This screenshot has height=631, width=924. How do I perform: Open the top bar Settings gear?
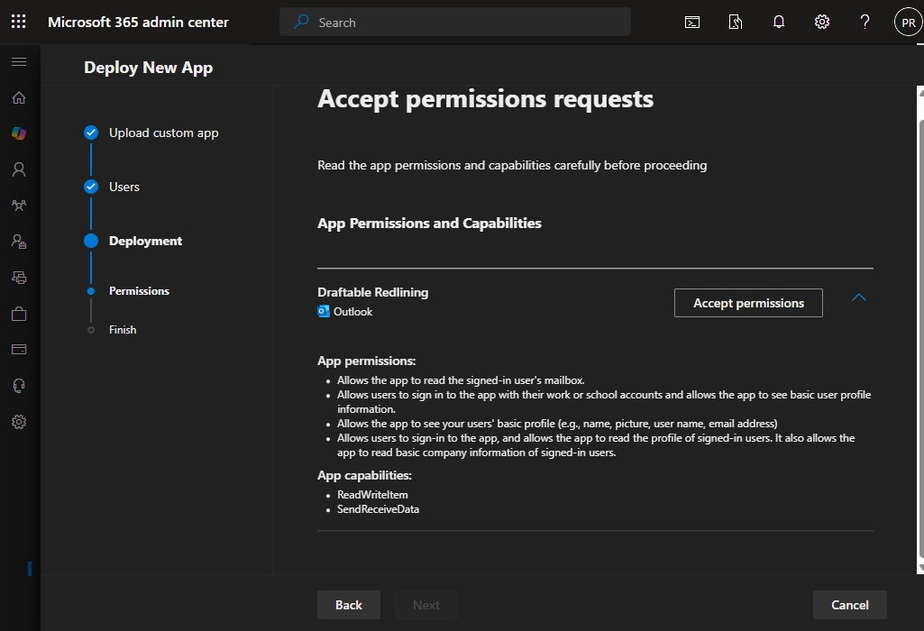(822, 23)
